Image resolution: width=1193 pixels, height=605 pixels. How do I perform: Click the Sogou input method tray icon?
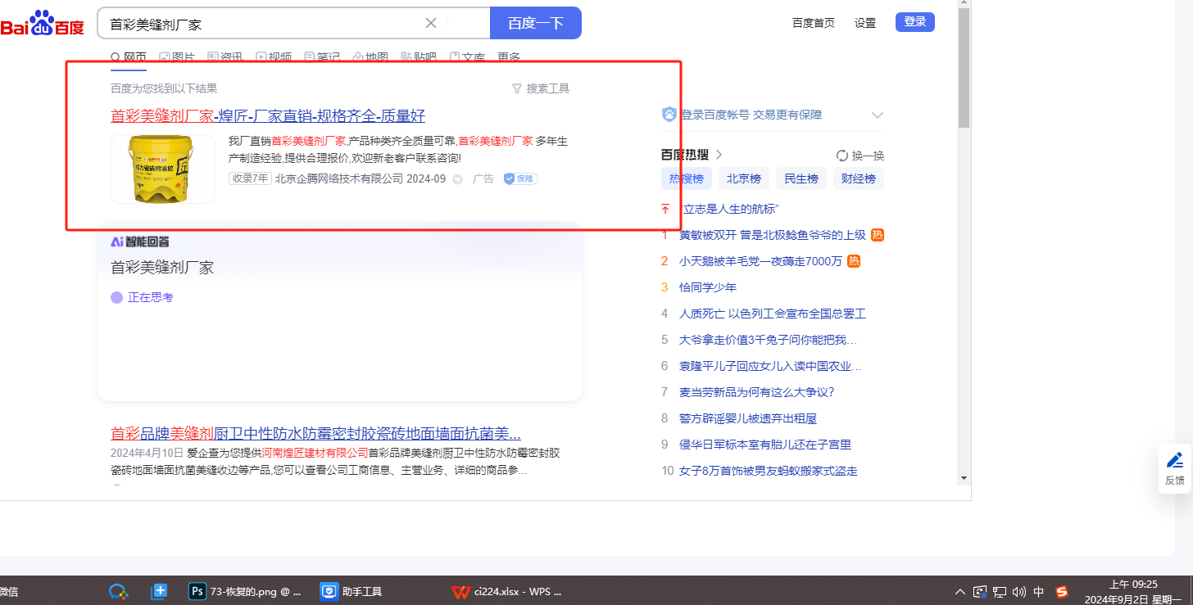tap(1062, 591)
